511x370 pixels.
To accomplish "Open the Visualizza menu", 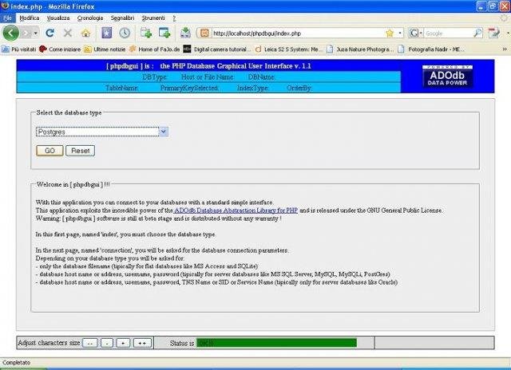I will [58, 18].
